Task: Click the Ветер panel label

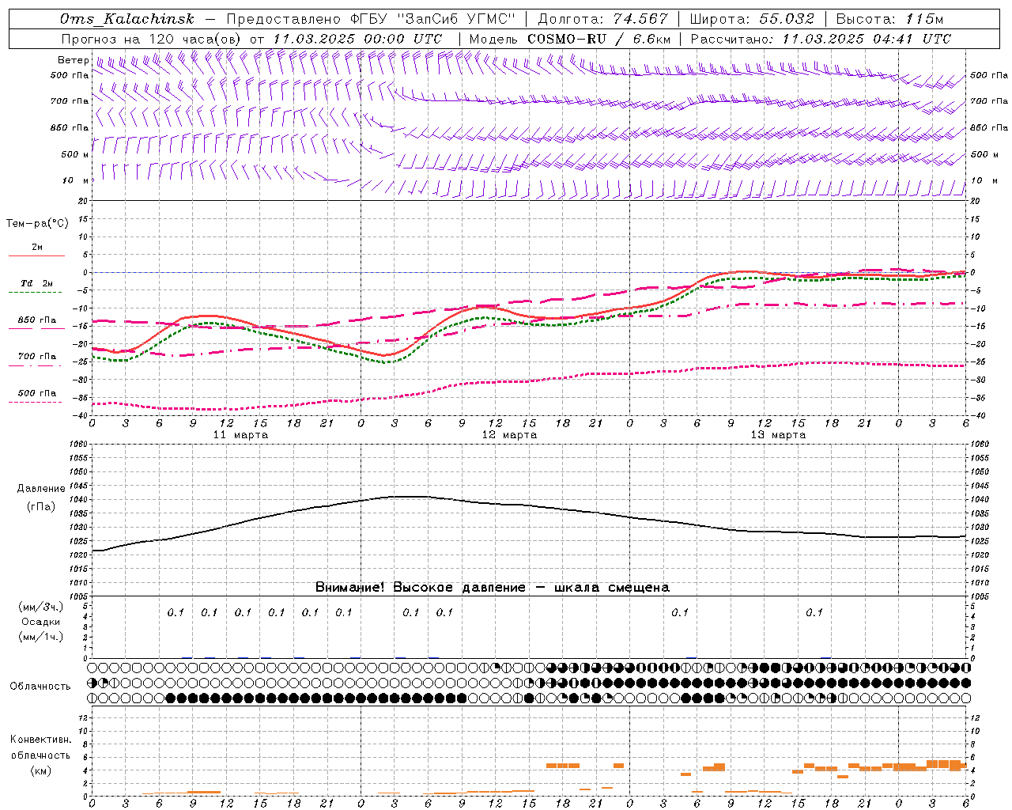Action: pyautogui.click(x=73, y=60)
